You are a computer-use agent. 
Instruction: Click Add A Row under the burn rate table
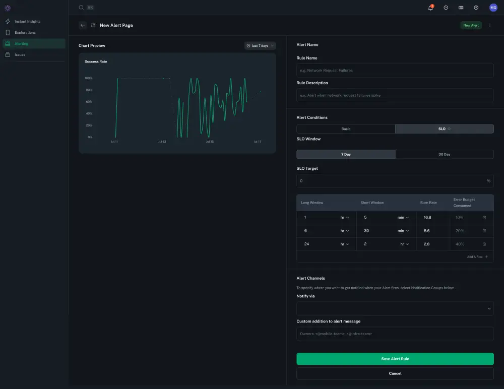point(475,256)
